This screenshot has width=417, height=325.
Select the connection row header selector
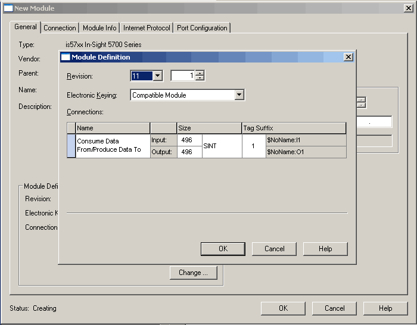coord(71,146)
